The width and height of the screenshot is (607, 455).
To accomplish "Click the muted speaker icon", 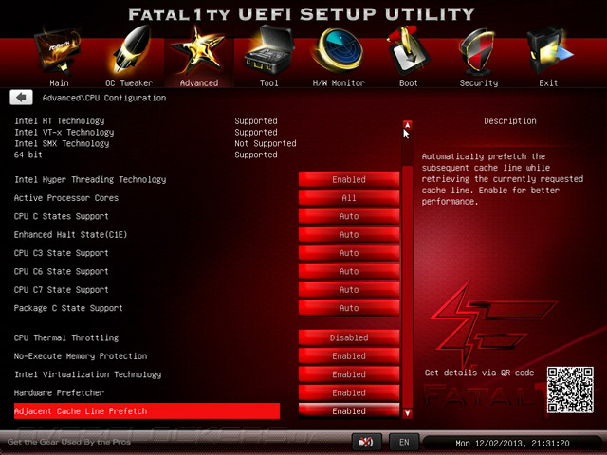I will point(366,443).
